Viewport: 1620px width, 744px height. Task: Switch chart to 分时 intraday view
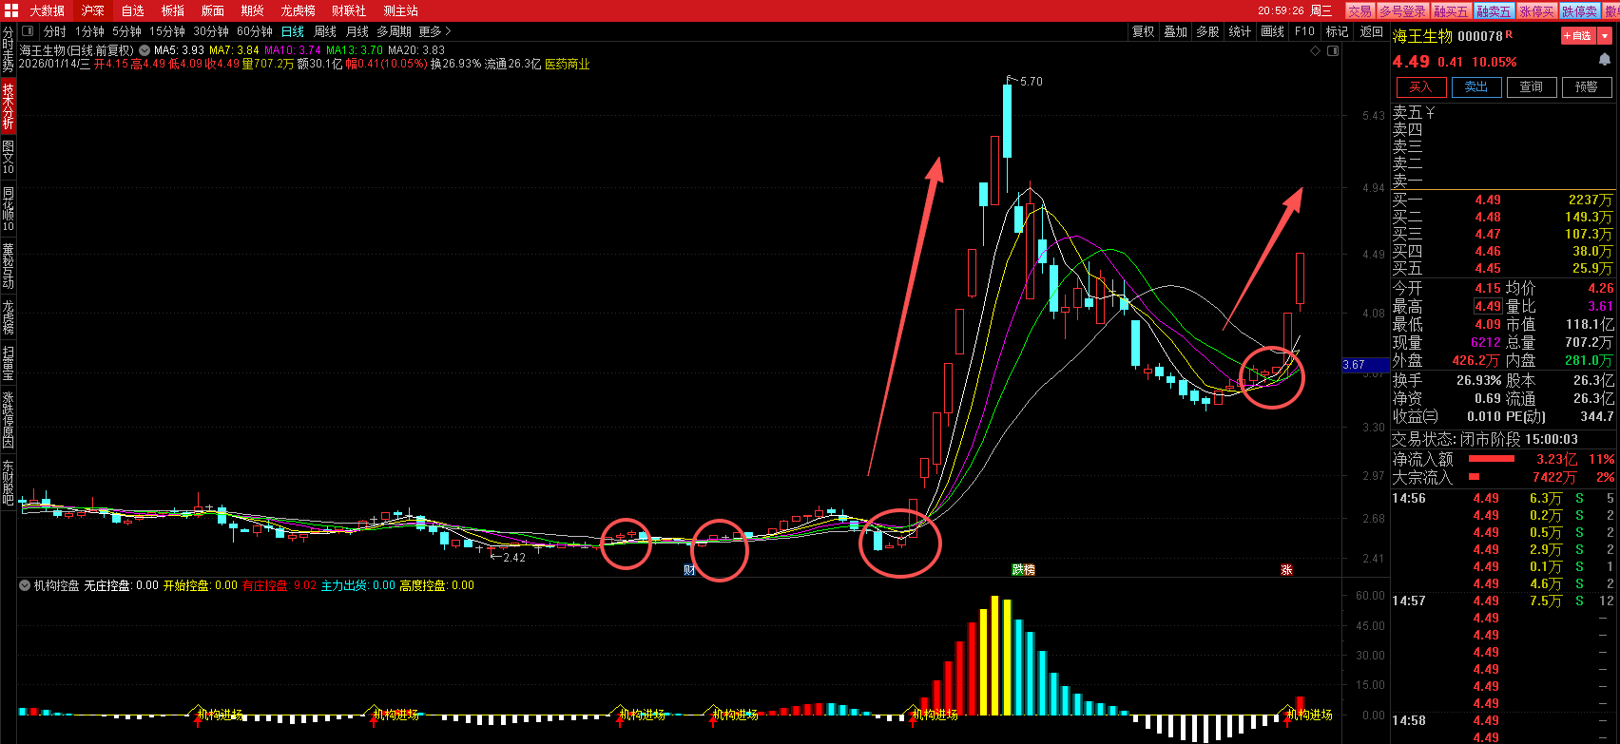tap(55, 31)
